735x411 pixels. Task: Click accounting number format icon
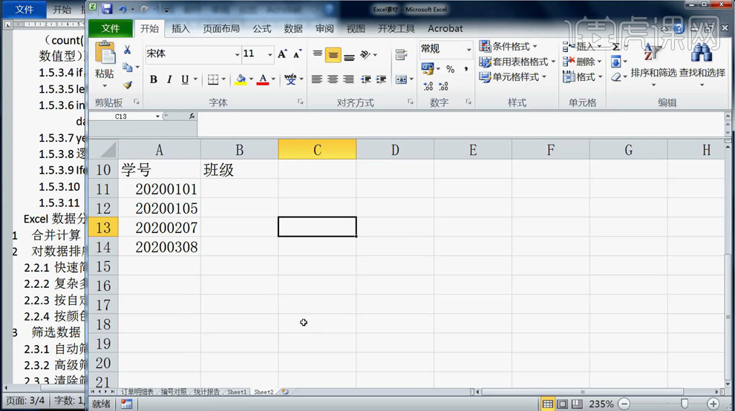[x=428, y=68]
